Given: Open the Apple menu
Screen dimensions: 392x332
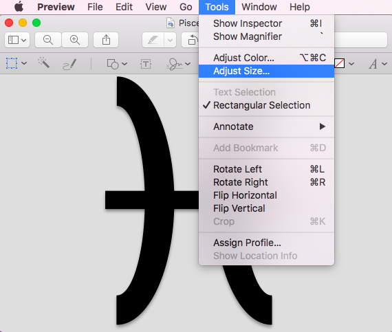Looking at the screenshot, I should coord(19,7).
